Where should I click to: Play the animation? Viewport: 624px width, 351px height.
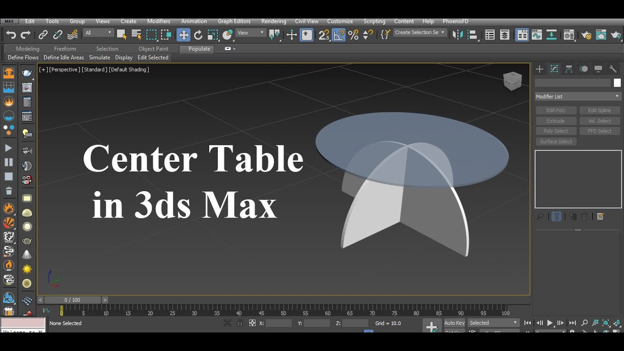pos(550,323)
